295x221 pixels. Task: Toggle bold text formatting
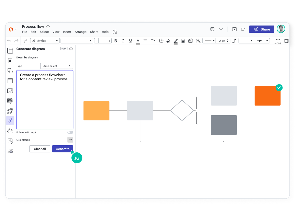pos(115,41)
